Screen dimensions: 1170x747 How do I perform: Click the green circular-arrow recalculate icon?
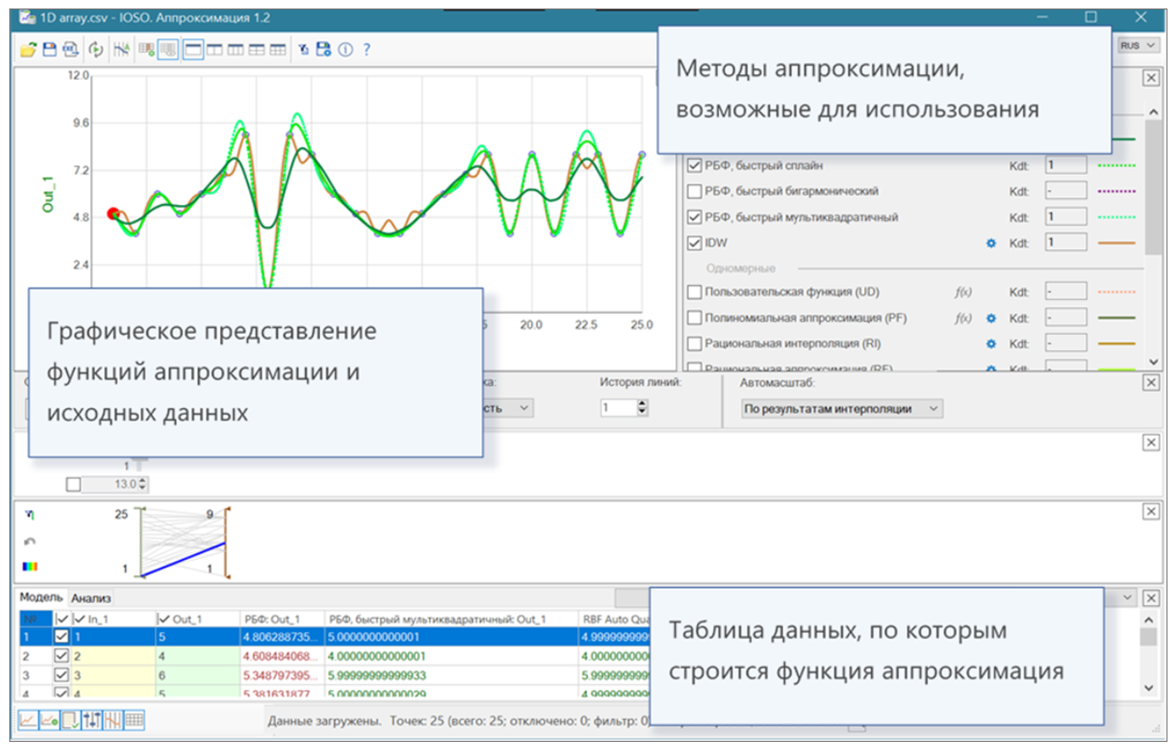point(96,50)
